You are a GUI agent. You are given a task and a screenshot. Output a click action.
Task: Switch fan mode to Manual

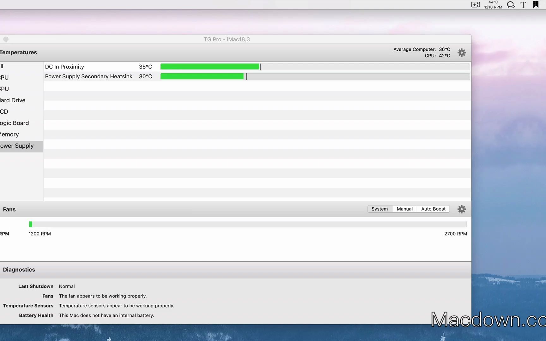(x=405, y=209)
